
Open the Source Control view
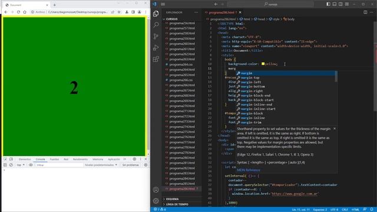pos(156,37)
